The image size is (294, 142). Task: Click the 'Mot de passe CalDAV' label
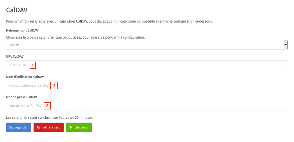coord(22,97)
